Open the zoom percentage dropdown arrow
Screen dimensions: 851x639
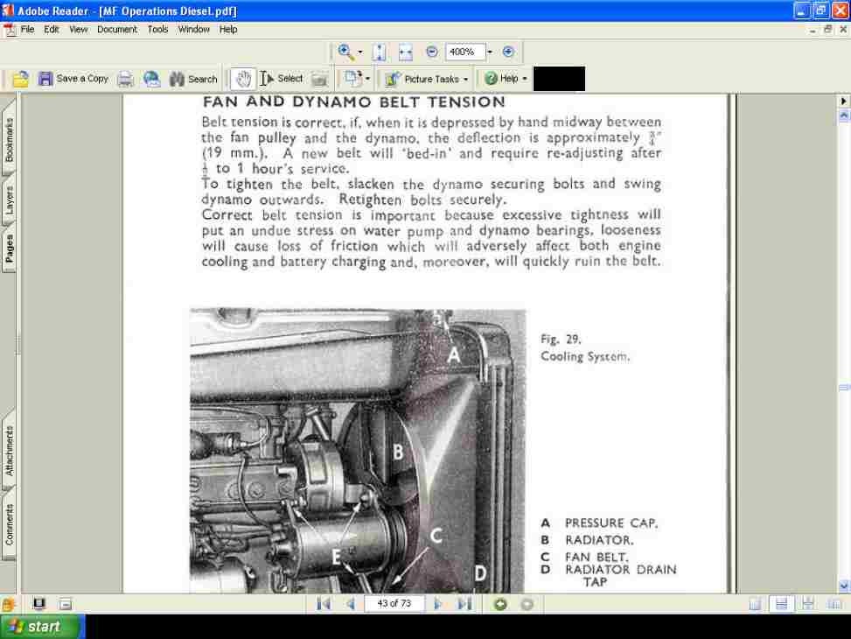click(490, 53)
